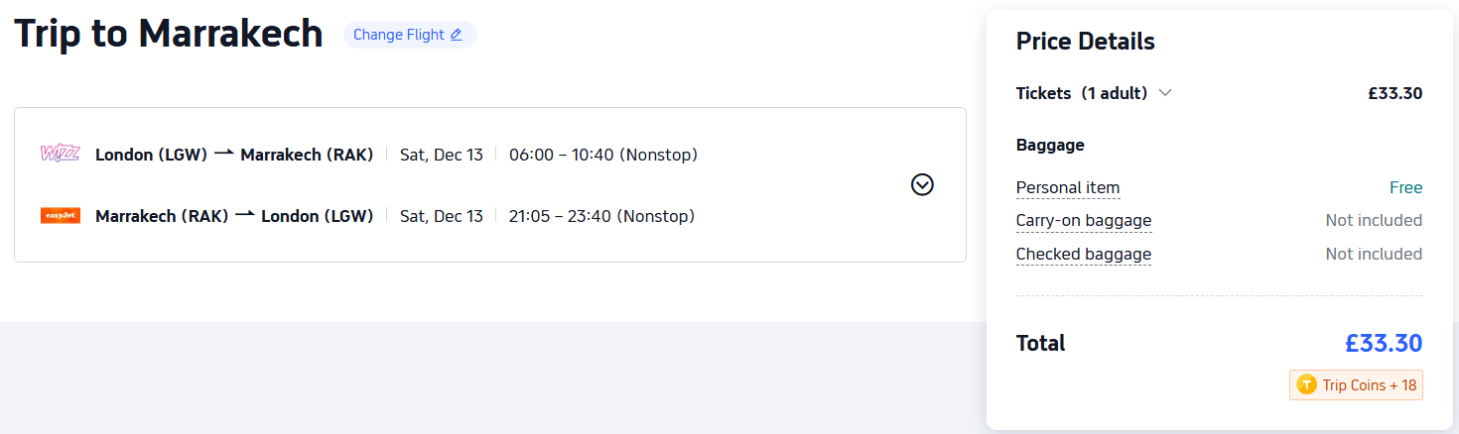Click the Wizz Air airline logo
The image size is (1459, 434).
pos(60,154)
